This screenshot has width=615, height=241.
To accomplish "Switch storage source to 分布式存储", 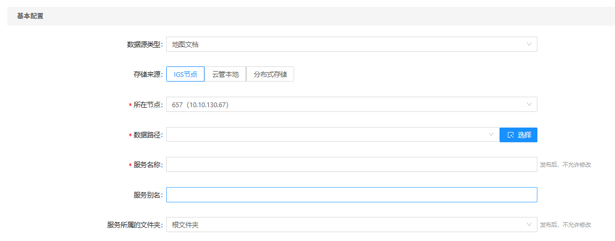I will (x=270, y=74).
